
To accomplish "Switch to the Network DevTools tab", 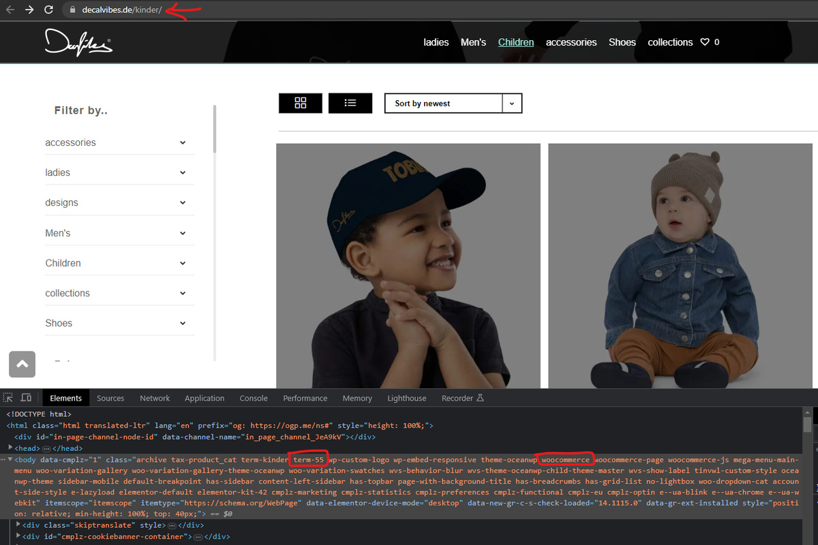I will coord(155,398).
